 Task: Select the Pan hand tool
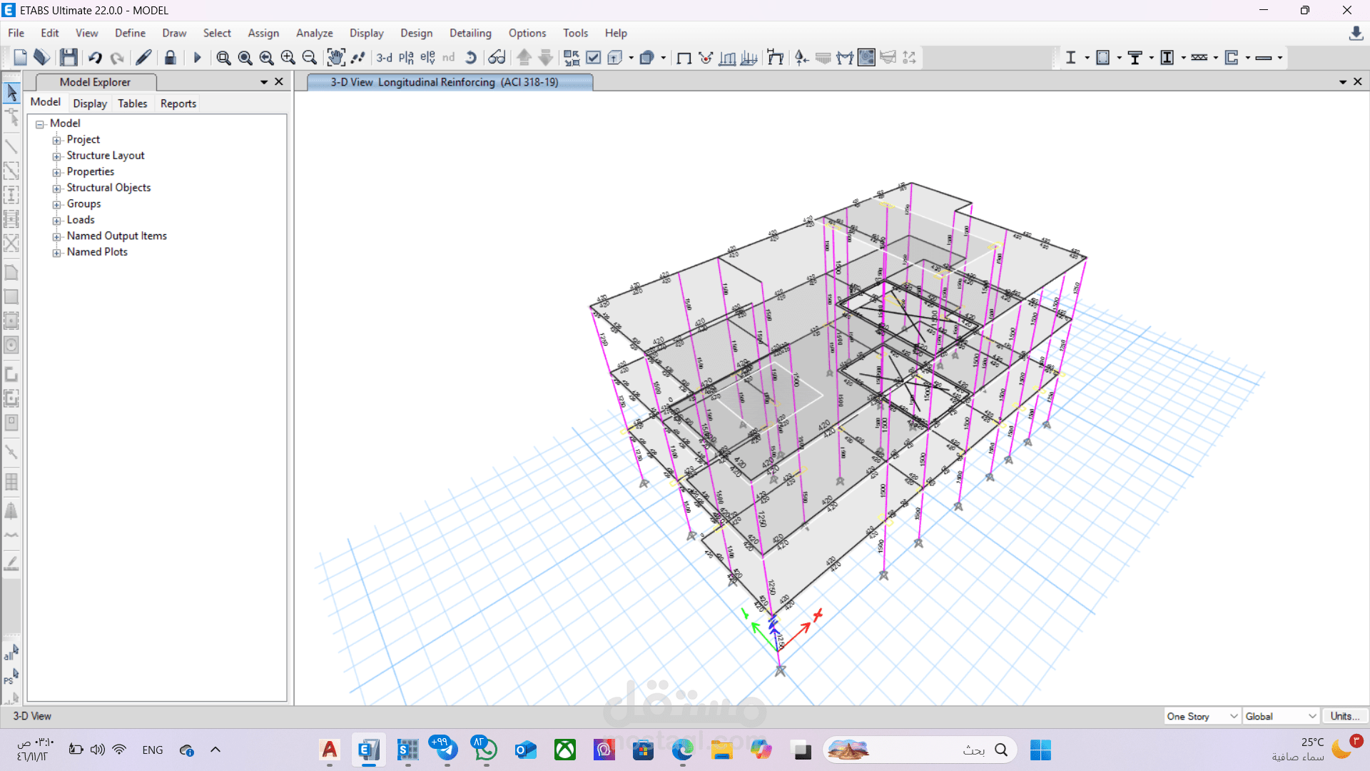pos(335,58)
